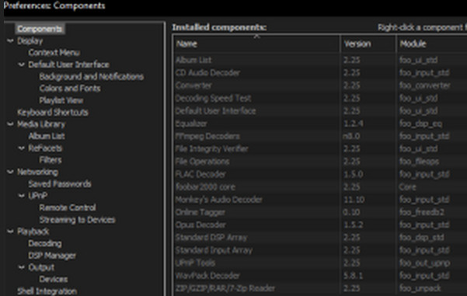Screen dimensions: 467x296
Task: Collapse the ReFacets branch
Action: (21, 148)
